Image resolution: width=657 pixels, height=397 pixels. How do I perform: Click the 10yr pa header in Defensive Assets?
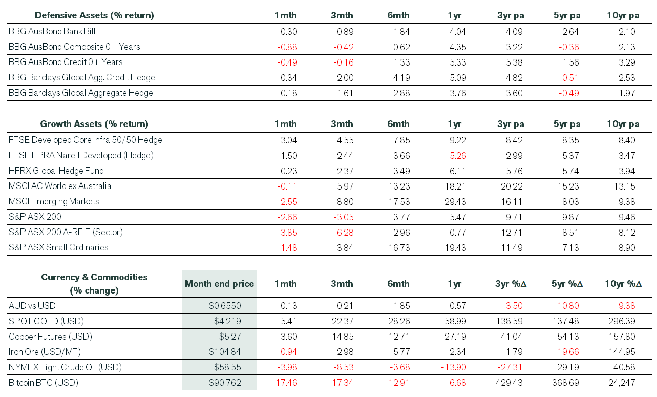click(623, 15)
